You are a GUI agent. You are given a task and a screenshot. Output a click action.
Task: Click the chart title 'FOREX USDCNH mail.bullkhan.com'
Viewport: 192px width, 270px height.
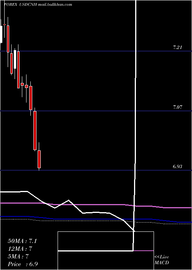(38, 5)
